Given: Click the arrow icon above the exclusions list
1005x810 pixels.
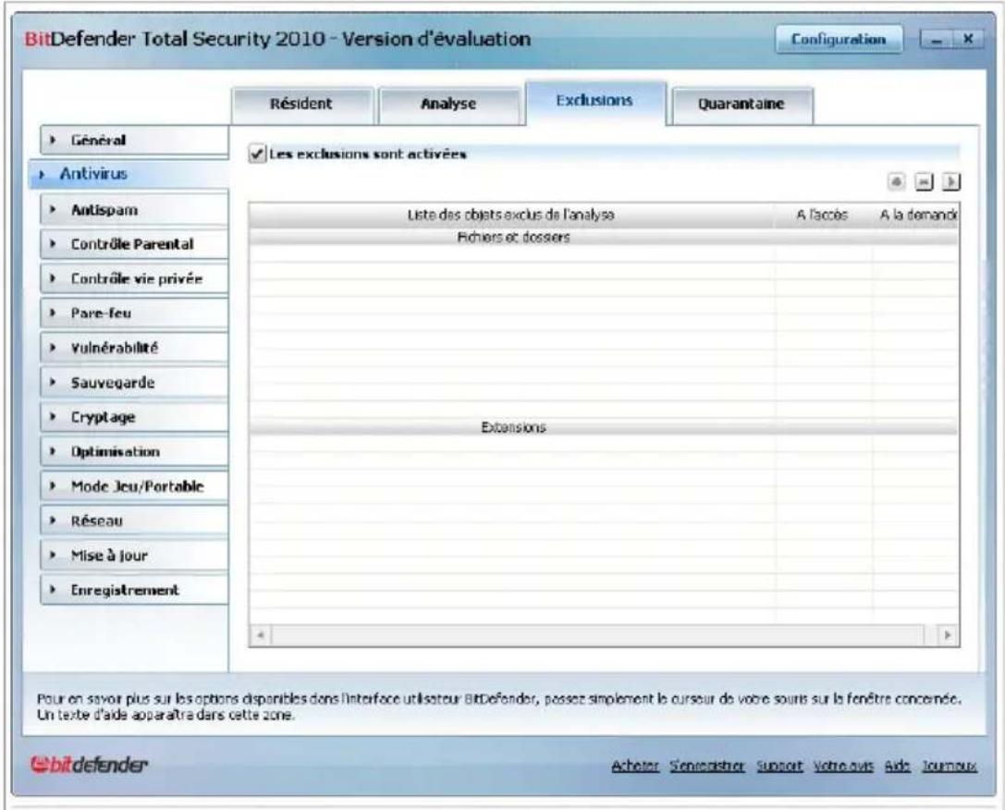Looking at the screenshot, I should 951,183.
